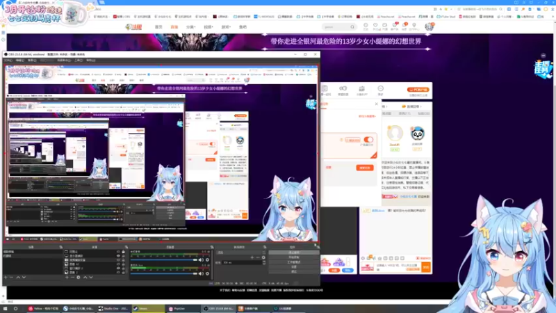Image resolution: width=556 pixels, height=313 pixels.
Task: Open the followed channels heart icon
Action: click(x=375, y=25)
